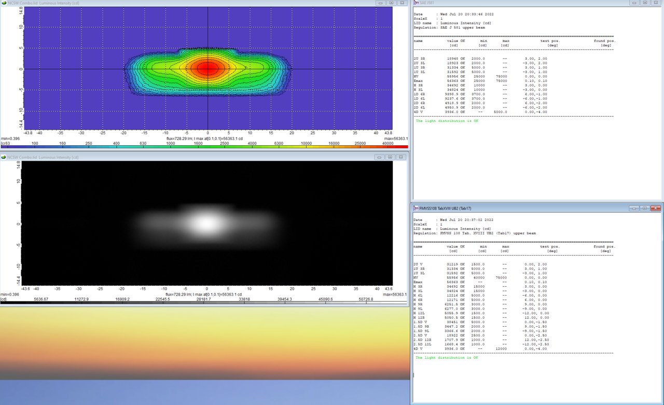Image resolution: width=664 pixels, height=405 pixels.
Task: Minimize the top color-plot NCSW Combo.lid window
Action: (381, 3)
